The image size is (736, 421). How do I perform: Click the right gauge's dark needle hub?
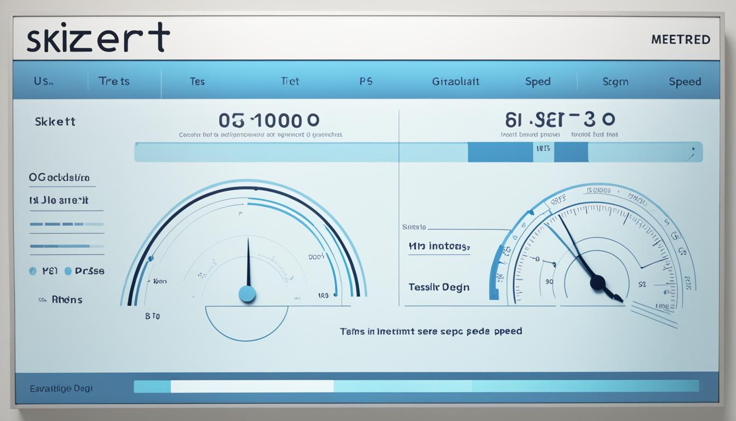597,283
